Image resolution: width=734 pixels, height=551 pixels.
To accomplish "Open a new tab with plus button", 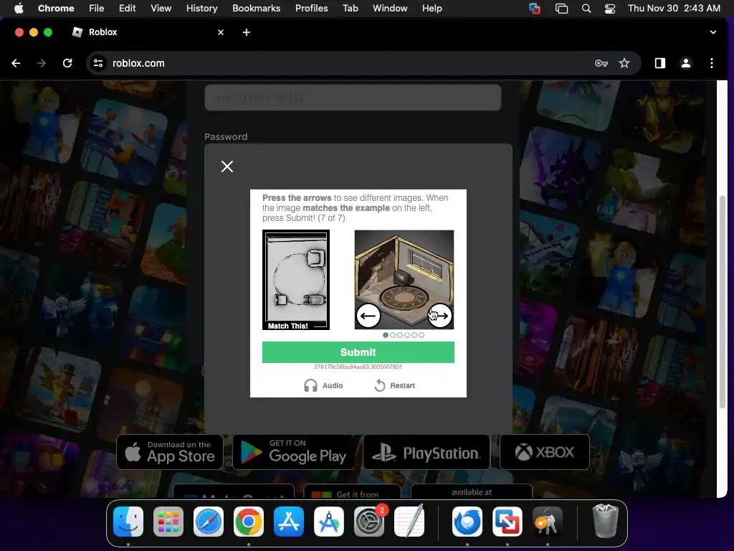I will click(247, 32).
